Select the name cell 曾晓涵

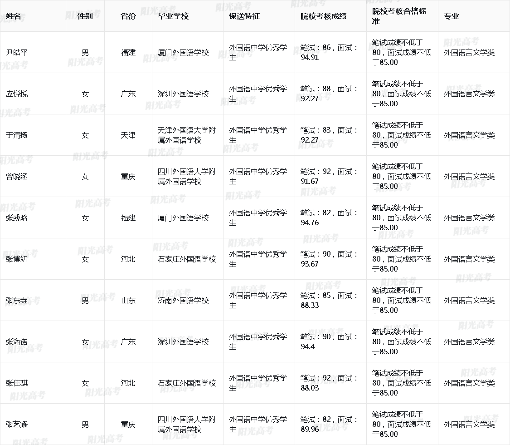[x=17, y=177]
